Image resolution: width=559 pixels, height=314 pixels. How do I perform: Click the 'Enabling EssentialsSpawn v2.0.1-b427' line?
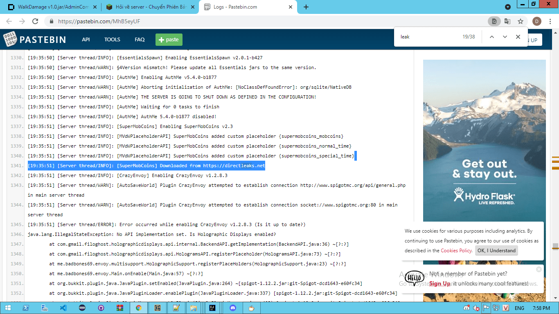145,58
